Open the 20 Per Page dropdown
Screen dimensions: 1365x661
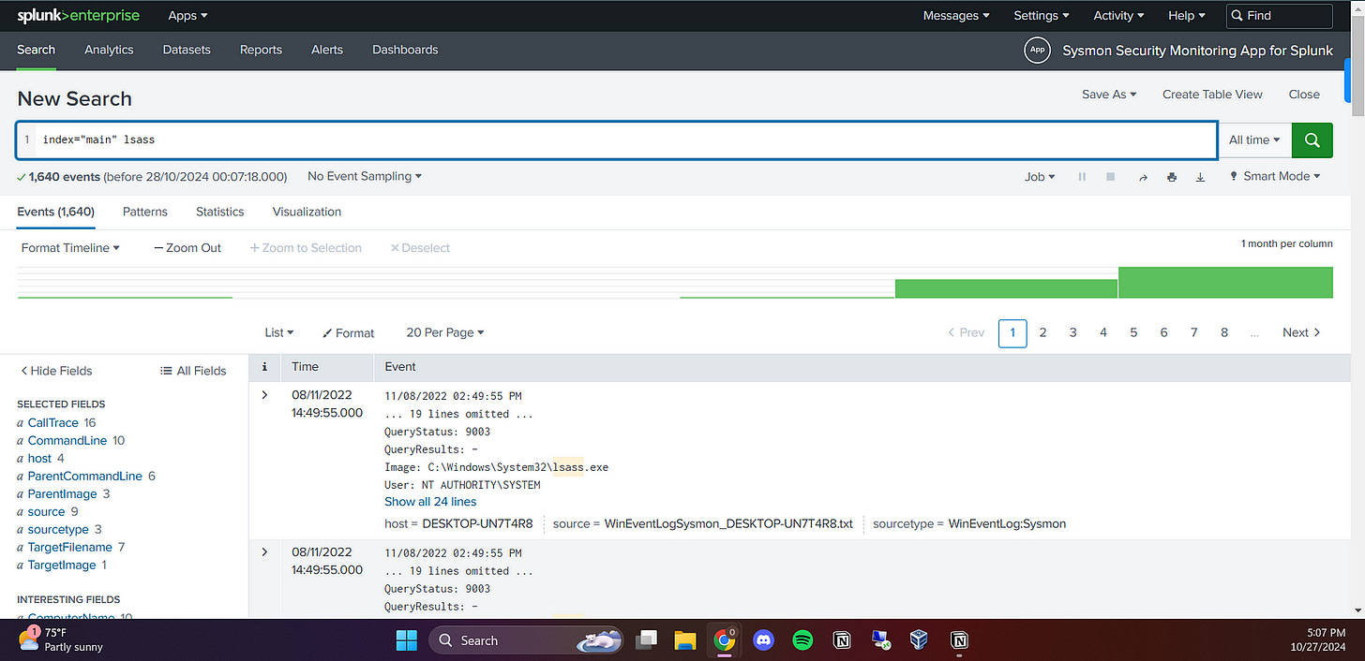click(x=445, y=332)
